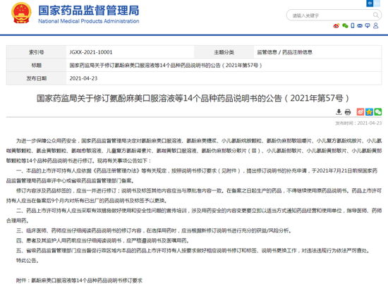Click the closing line 特此公告。
Image resolution: width=388 pixels, height=284 pixels.
pos(28,261)
